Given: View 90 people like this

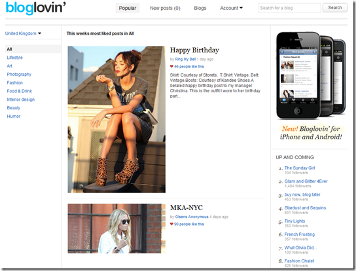Looking at the screenshot, I should [189, 225].
